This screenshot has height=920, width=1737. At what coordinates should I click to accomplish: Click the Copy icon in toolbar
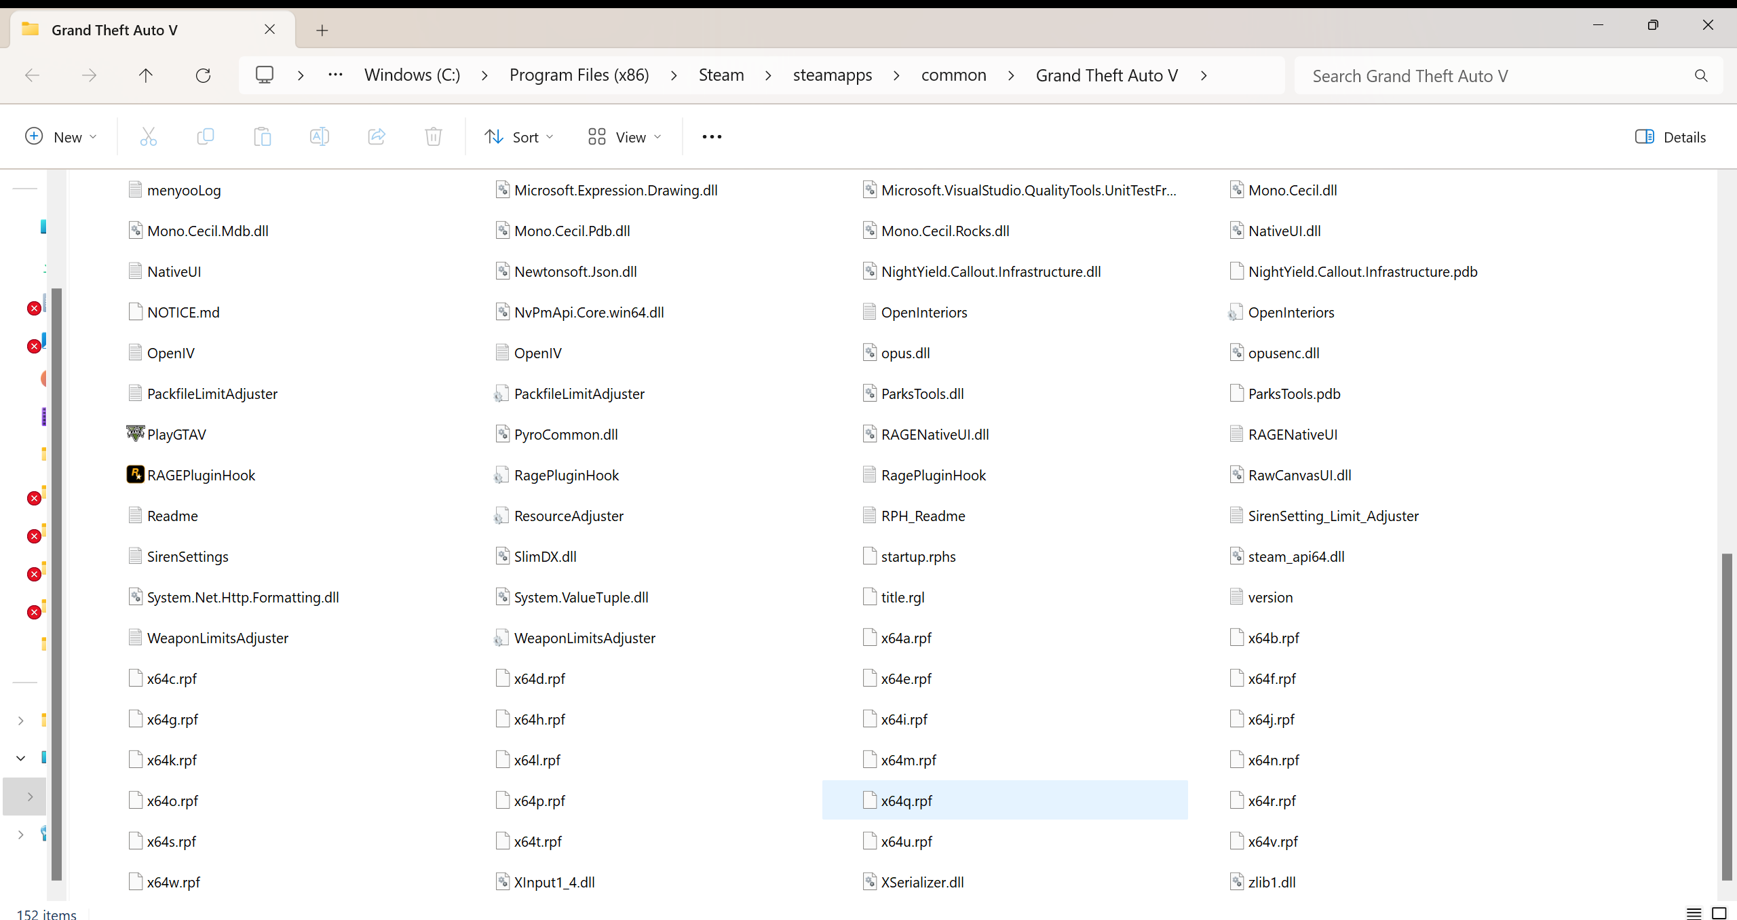coord(205,137)
